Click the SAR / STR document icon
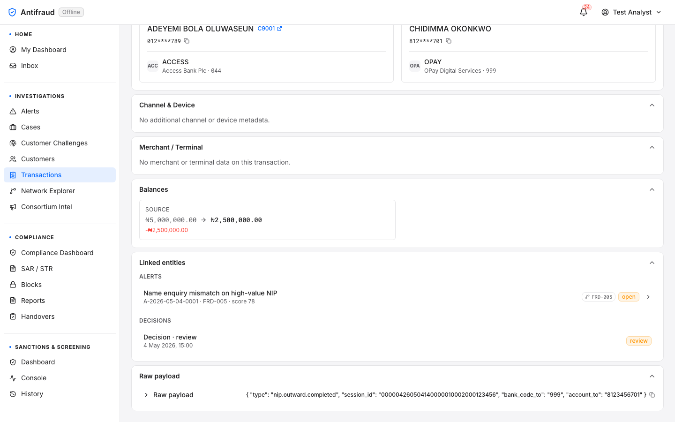This screenshot has width=675, height=422. pos(13,269)
